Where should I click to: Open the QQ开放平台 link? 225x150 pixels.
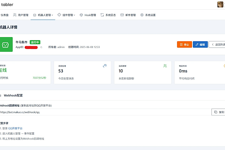click(15, 128)
